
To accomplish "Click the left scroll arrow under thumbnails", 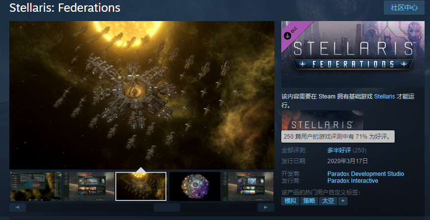I will 18,207.
